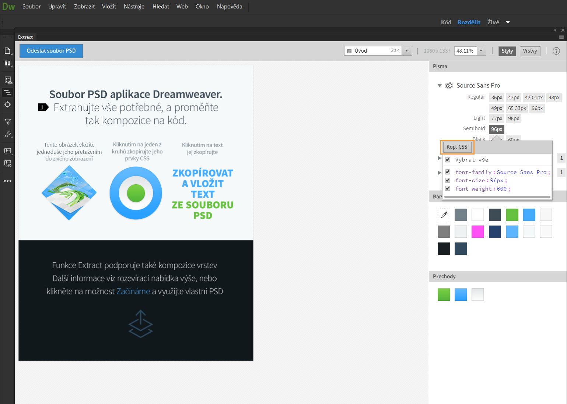Screen dimensions: 567x404
Task: Click the Format Source Code icon
Action: 7,134
